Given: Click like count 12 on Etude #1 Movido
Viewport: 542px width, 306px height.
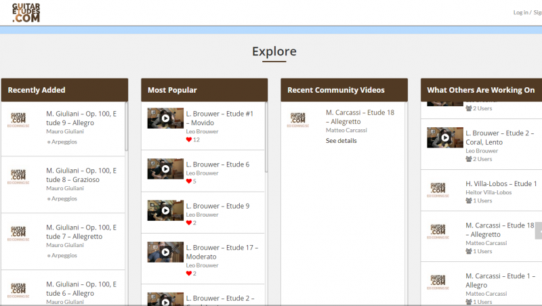Looking at the screenshot, I should pyautogui.click(x=196, y=139).
